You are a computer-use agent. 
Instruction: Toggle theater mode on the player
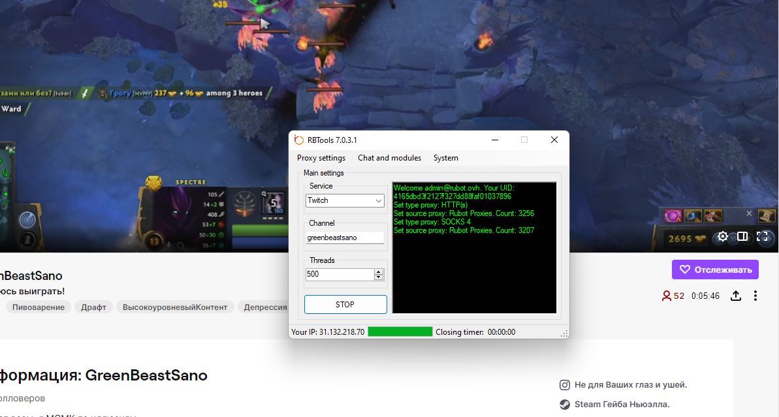point(742,237)
